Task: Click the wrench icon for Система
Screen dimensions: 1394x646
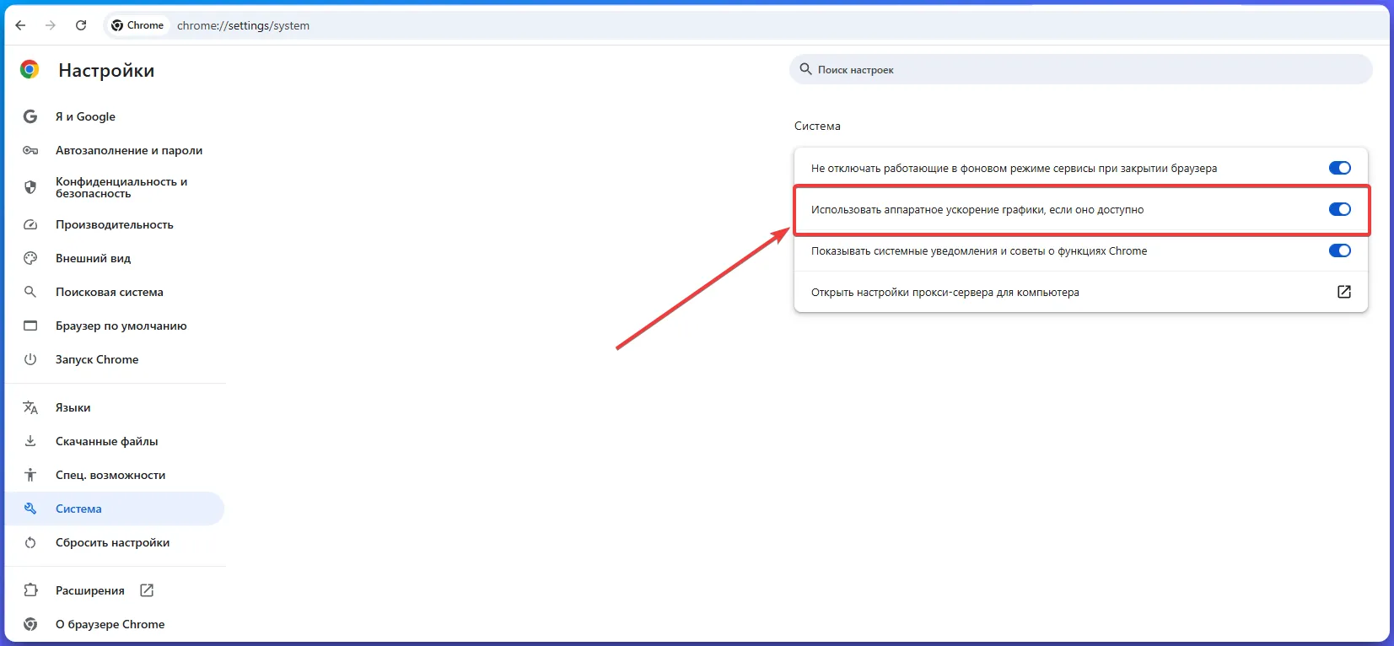Action: click(30, 509)
